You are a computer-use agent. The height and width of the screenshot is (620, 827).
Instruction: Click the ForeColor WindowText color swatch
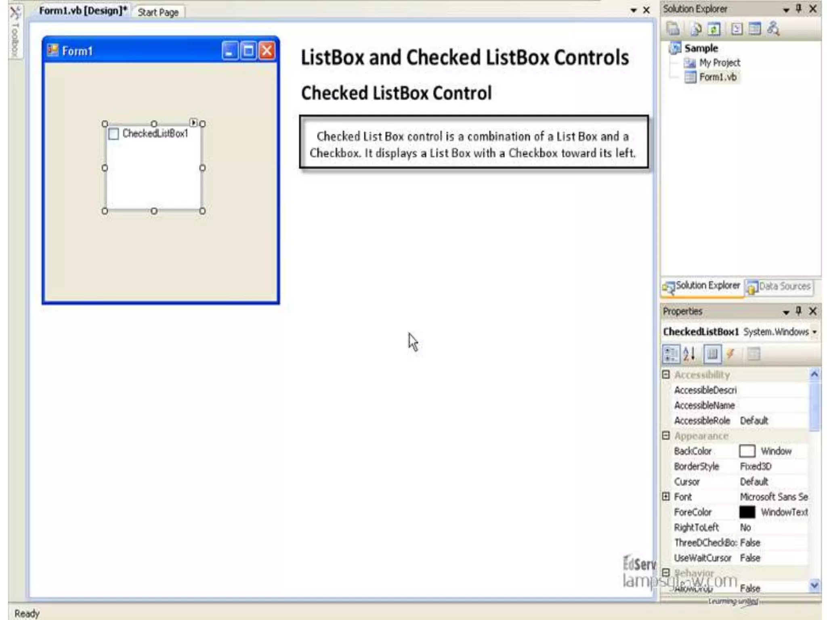[x=747, y=512]
